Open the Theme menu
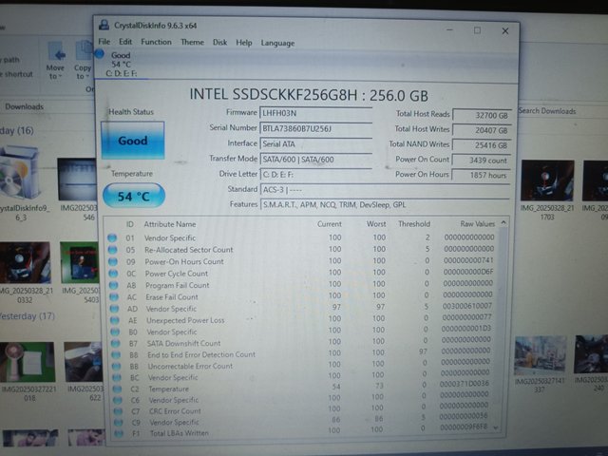The width and height of the screenshot is (608, 456). pos(192,42)
